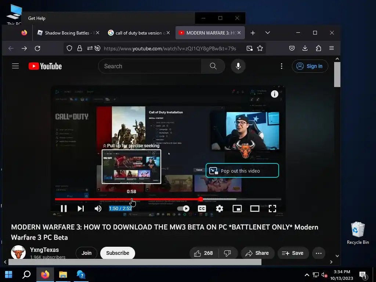Save page to Pocket
The width and height of the screenshot is (376, 282).
[x=292, y=48]
